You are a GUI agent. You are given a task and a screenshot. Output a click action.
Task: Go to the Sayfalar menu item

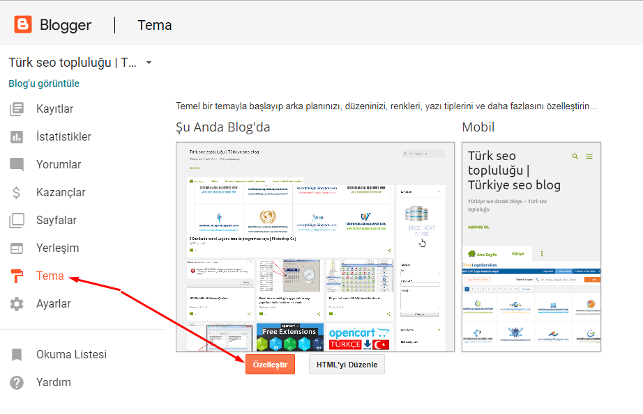tap(56, 220)
